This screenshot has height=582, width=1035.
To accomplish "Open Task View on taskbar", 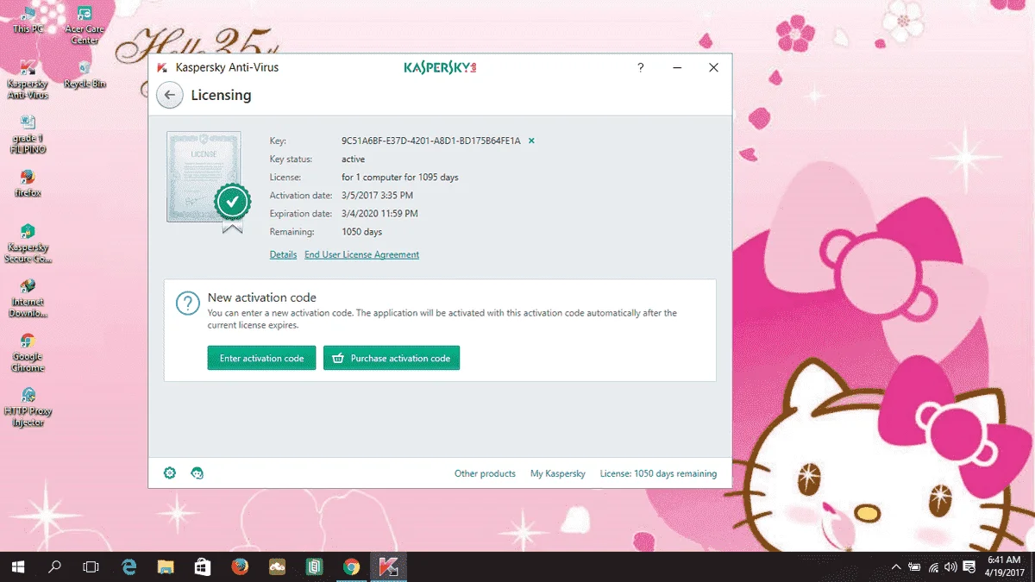I will (x=91, y=567).
